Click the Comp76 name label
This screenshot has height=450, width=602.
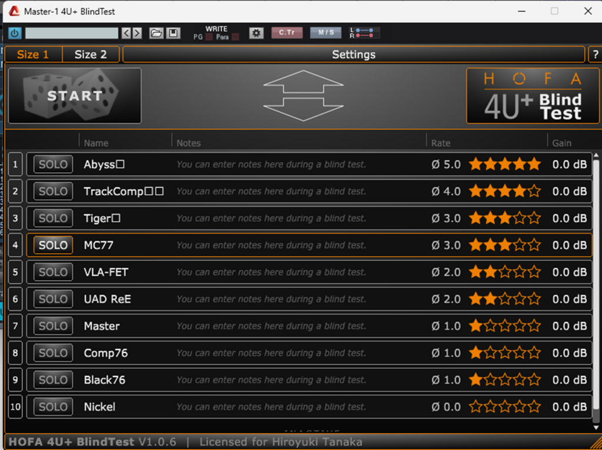click(106, 353)
